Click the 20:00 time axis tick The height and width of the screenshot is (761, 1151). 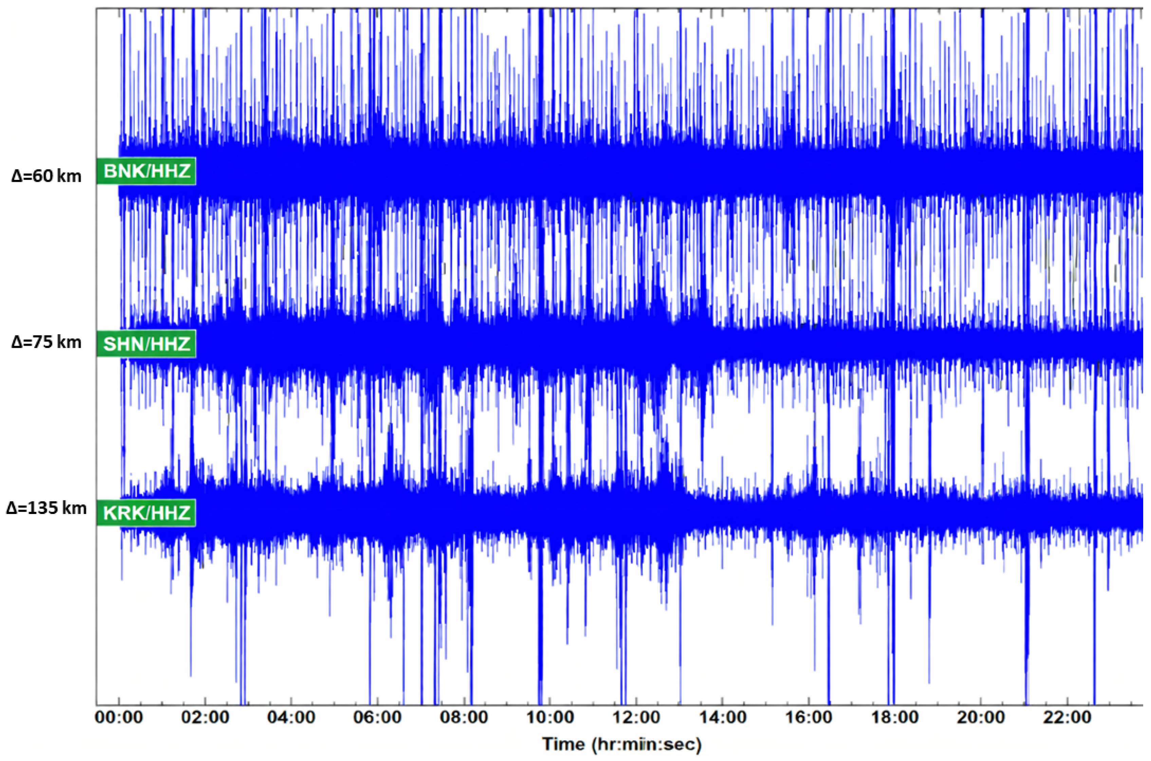[x=981, y=717]
